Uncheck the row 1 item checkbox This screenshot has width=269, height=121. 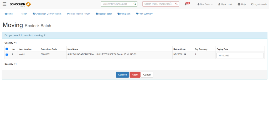[7, 55]
